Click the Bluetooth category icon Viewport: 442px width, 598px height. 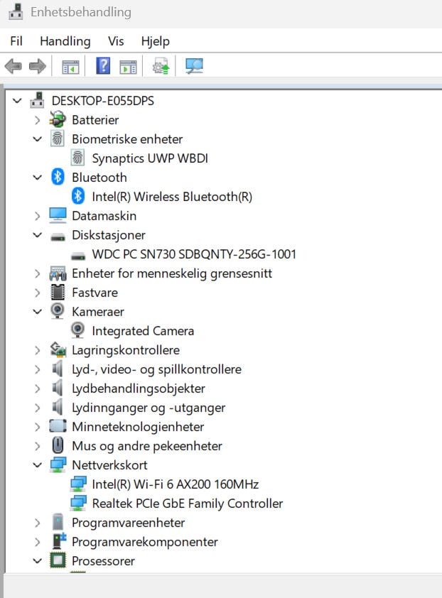click(58, 177)
